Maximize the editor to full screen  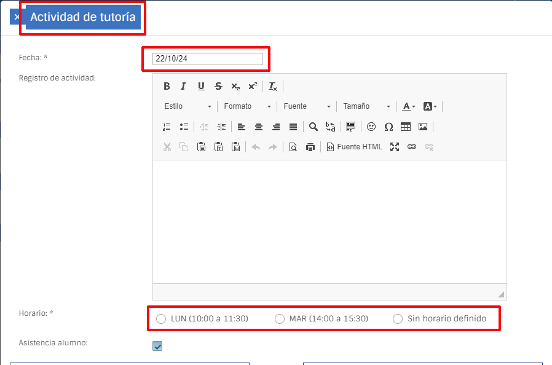click(x=395, y=147)
